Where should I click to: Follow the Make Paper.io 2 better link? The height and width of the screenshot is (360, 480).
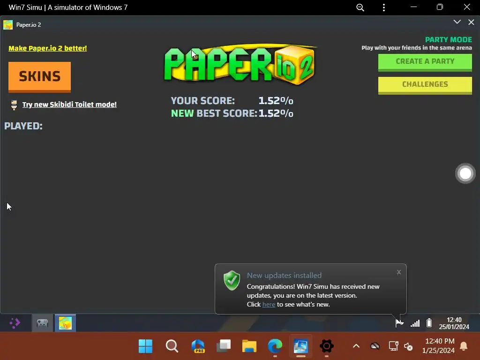tap(48, 48)
